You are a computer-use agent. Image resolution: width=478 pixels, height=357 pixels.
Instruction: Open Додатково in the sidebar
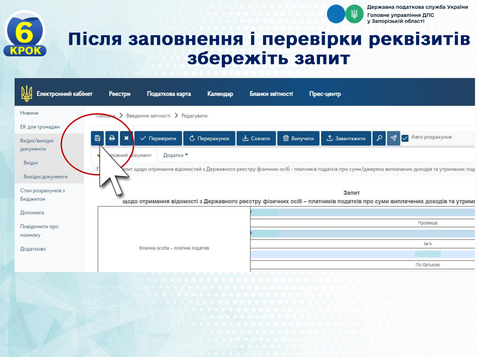click(33, 249)
